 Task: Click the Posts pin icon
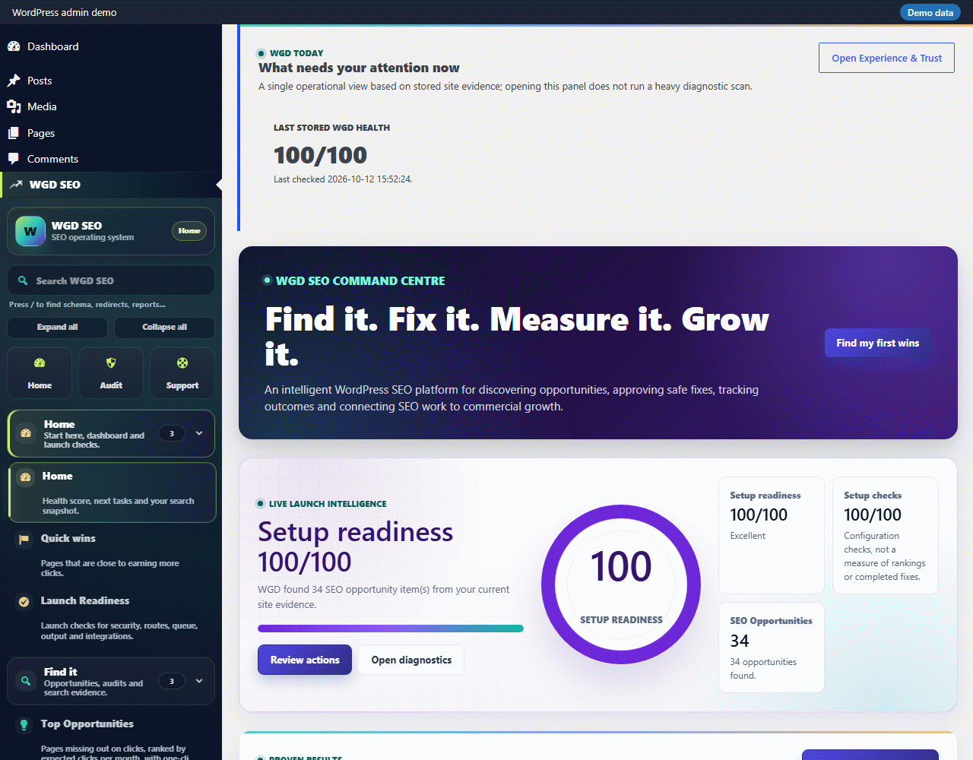pyautogui.click(x=14, y=81)
